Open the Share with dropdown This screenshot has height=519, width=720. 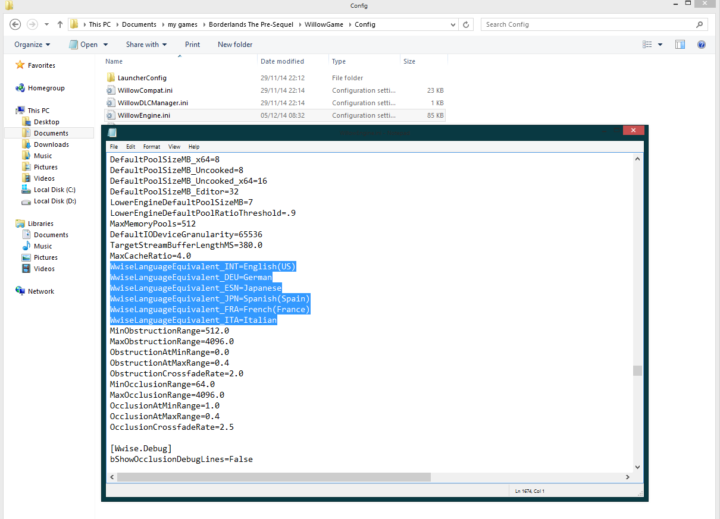click(x=146, y=45)
